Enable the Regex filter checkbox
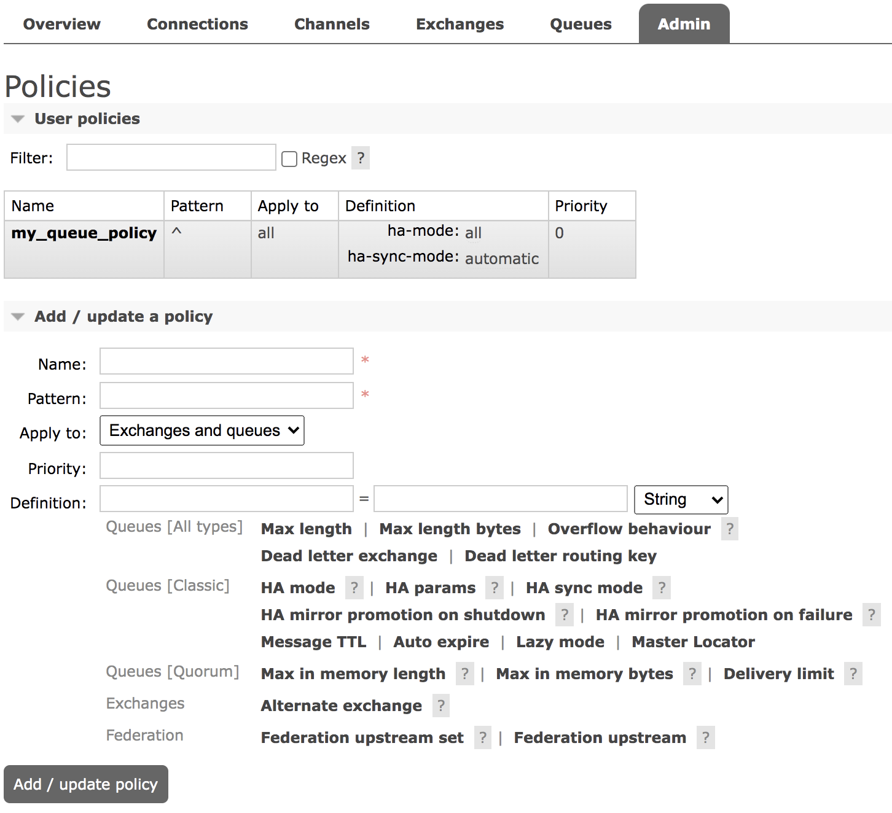 pyautogui.click(x=289, y=159)
